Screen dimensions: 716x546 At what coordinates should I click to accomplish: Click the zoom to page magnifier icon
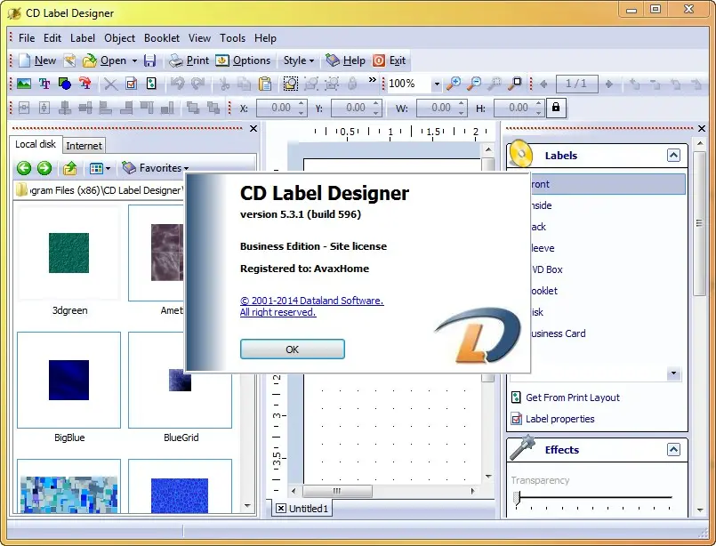(x=515, y=84)
